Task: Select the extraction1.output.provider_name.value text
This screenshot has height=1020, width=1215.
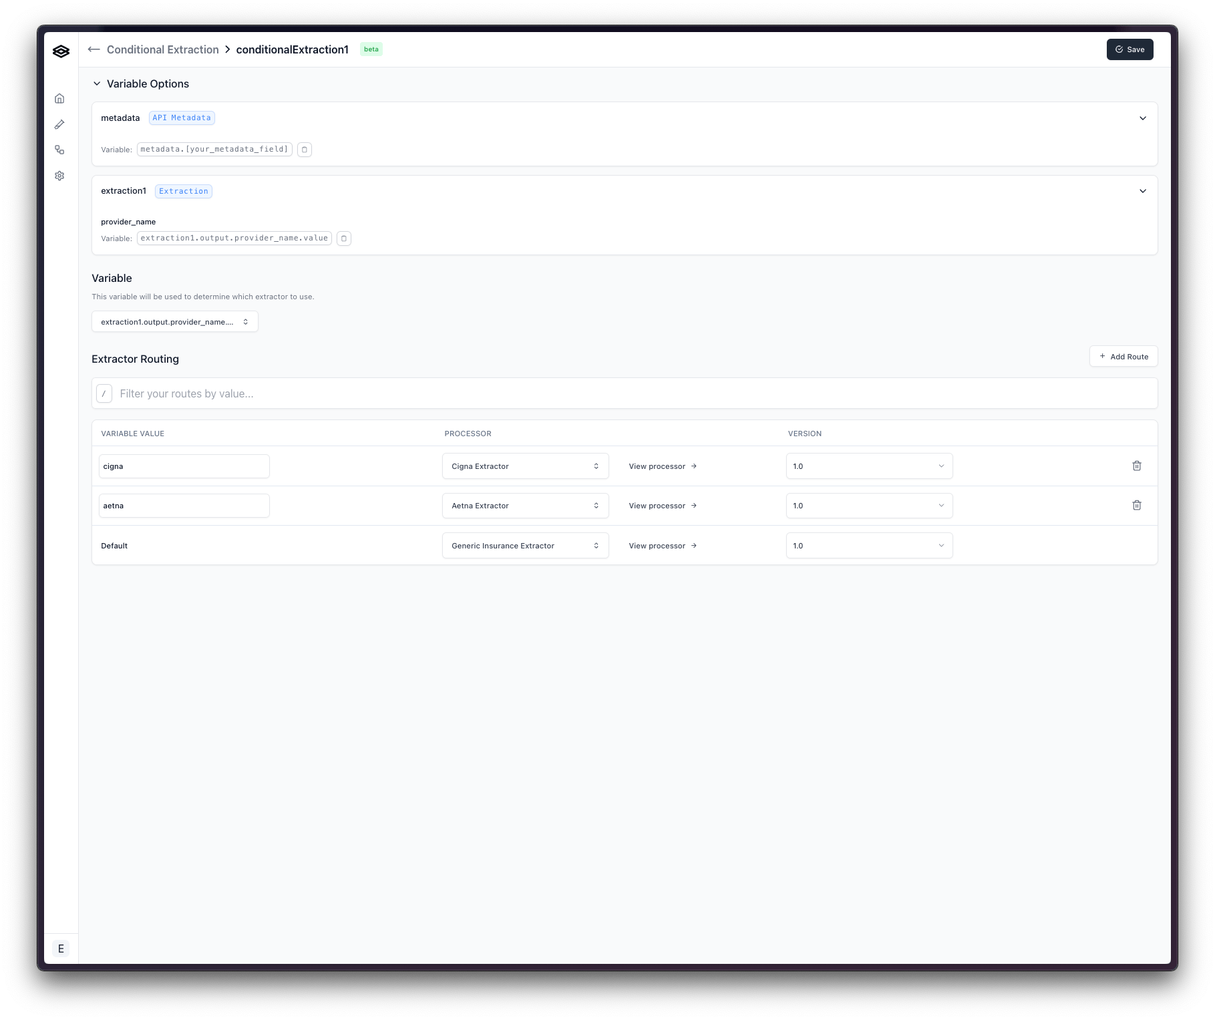Action: [x=234, y=238]
